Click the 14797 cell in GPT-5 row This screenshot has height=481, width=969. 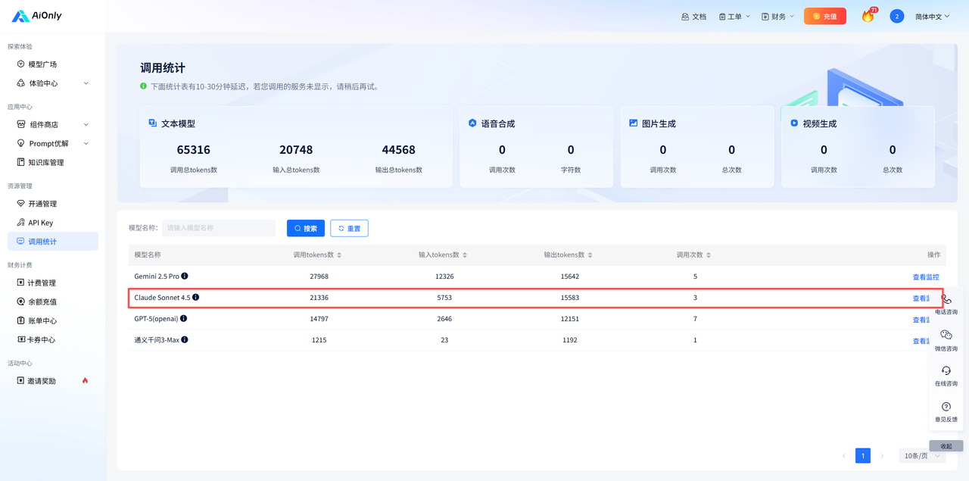point(319,319)
